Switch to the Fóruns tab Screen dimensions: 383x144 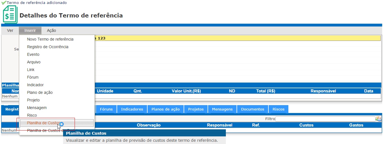106,109
